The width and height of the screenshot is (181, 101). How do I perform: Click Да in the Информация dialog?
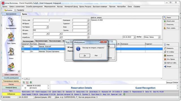click(85, 56)
